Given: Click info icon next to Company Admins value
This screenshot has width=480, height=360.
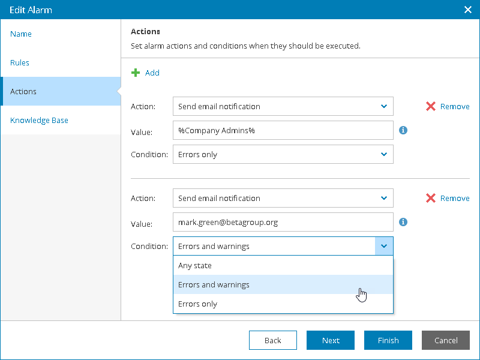Looking at the screenshot, I should [x=403, y=130].
